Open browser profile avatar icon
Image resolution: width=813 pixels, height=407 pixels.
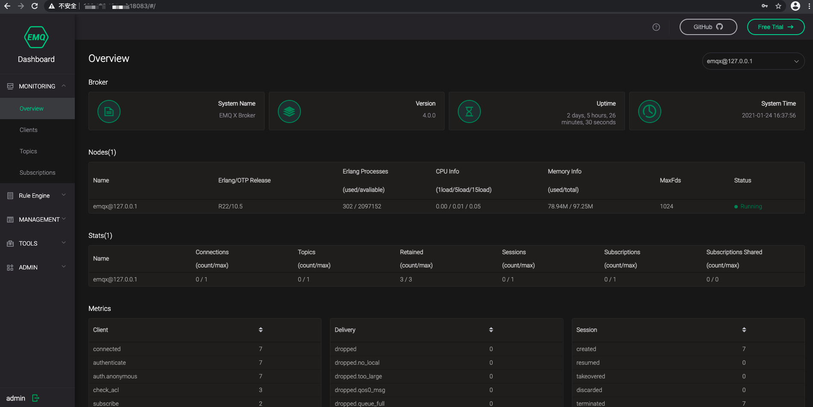click(795, 6)
